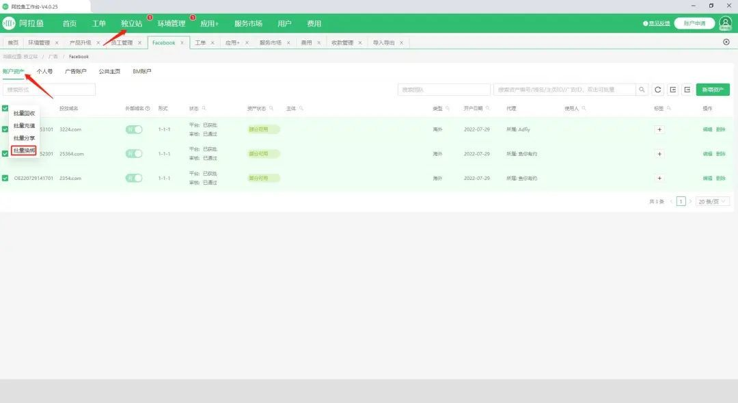Open the 类型 column search icon
This screenshot has width=738, height=403.
point(448,108)
